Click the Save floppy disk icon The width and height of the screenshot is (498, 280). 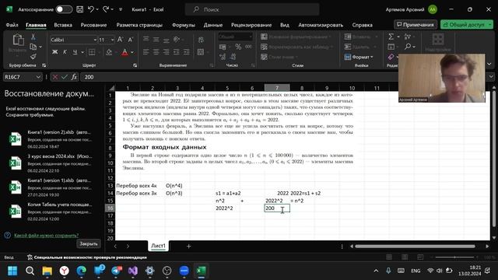[x=79, y=9]
